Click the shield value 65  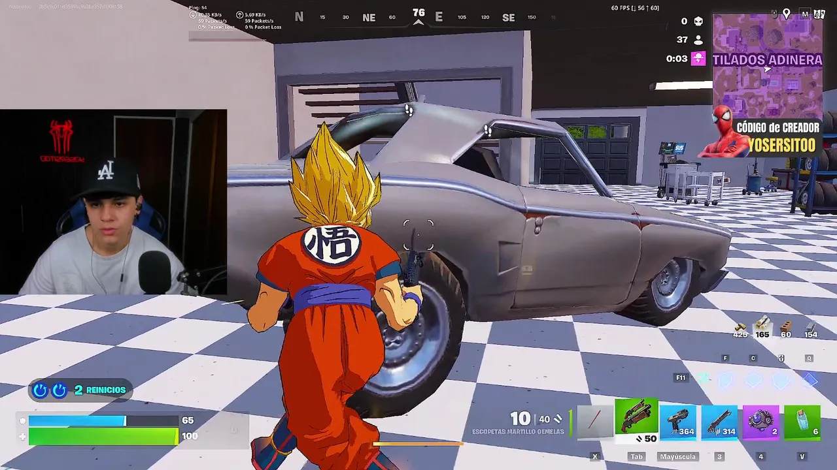tap(188, 420)
